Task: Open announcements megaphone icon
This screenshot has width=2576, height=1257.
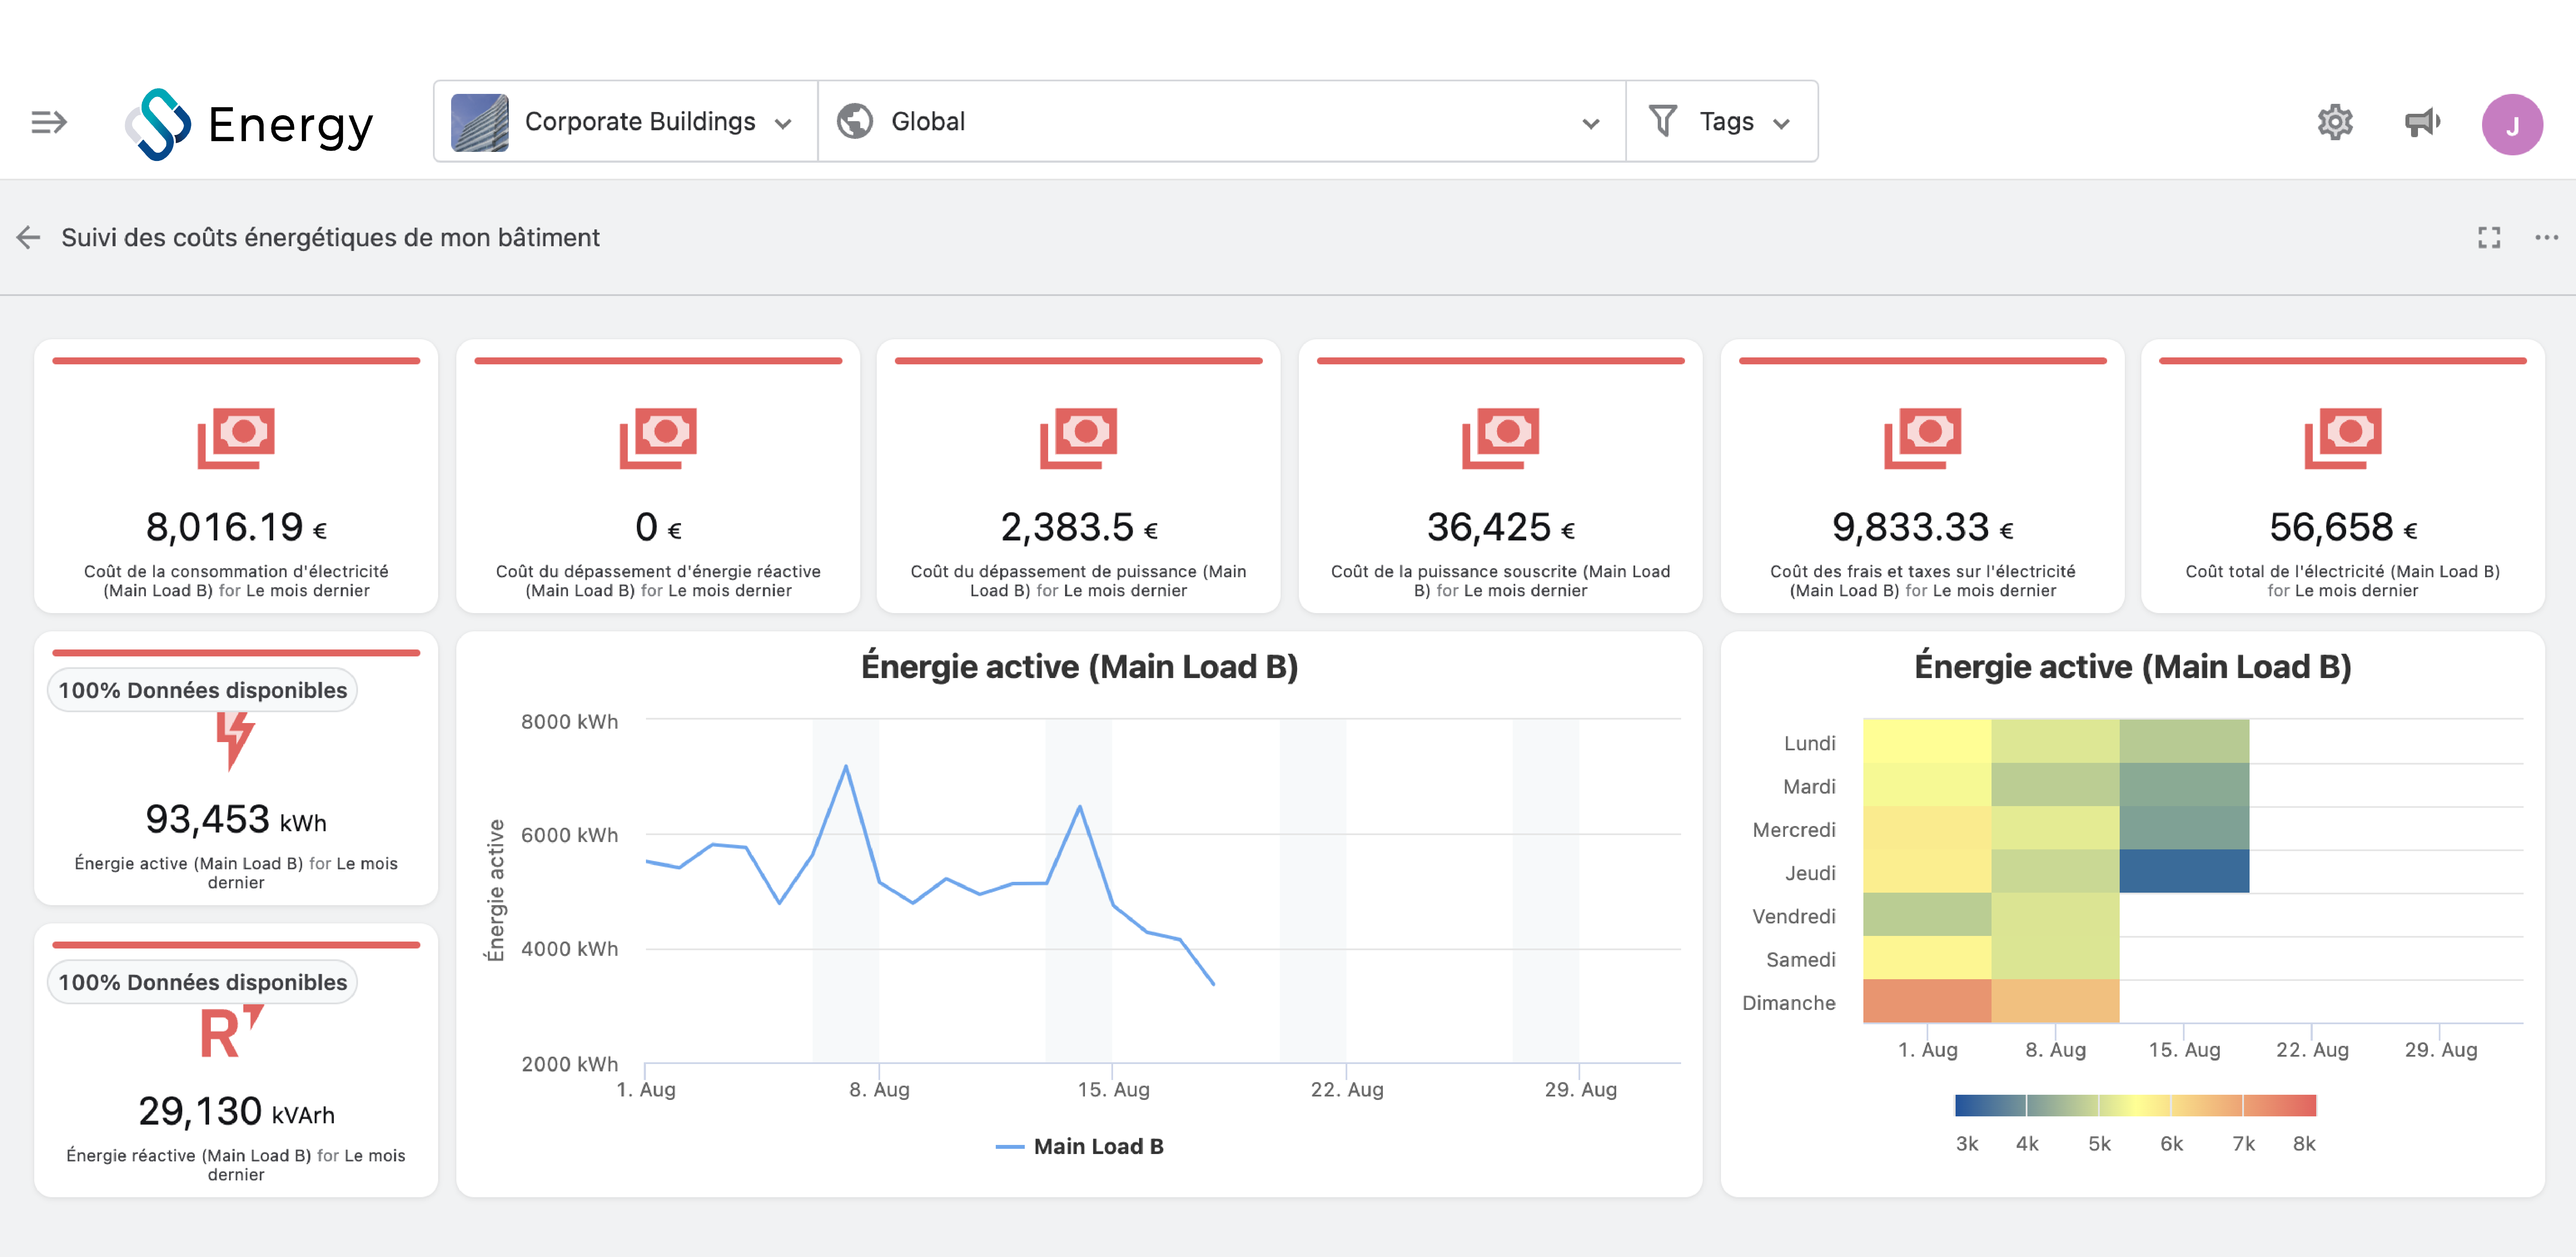Action: (x=2421, y=122)
